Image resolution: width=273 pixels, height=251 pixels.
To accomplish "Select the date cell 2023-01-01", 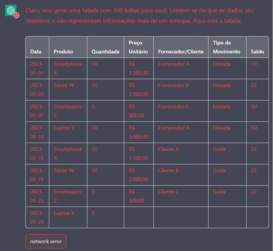I will [x=37, y=68].
